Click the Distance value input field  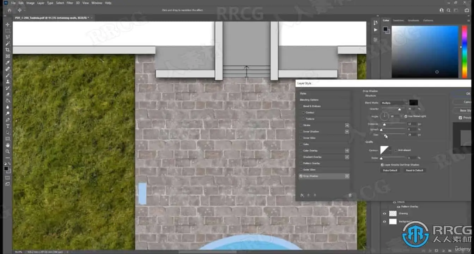411,124
